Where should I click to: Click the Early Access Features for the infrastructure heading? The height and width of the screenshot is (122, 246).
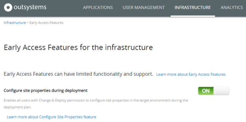pos(78,47)
